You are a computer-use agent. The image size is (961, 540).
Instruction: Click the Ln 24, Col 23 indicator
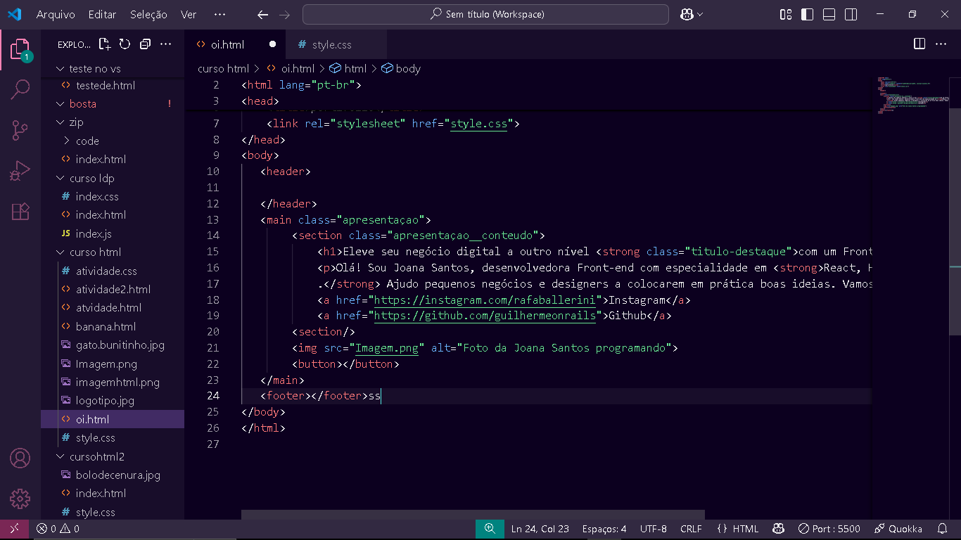point(540,529)
